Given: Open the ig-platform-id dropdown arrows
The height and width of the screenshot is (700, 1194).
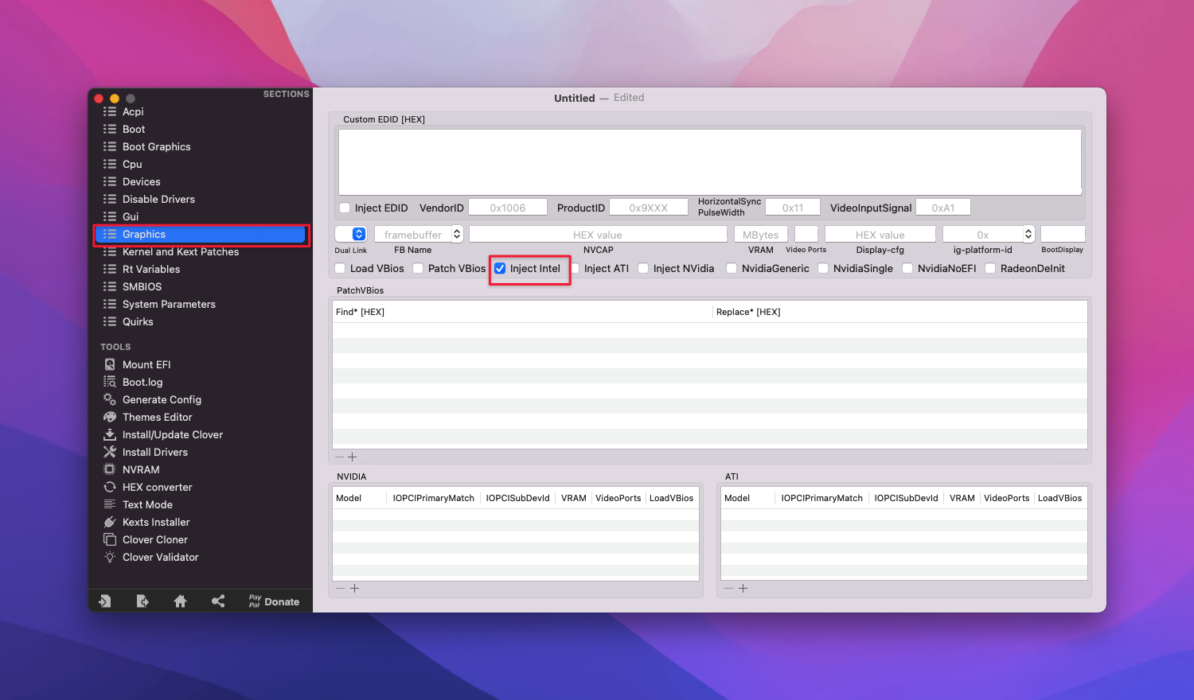Looking at the screenshot, I should (1028, 235).
